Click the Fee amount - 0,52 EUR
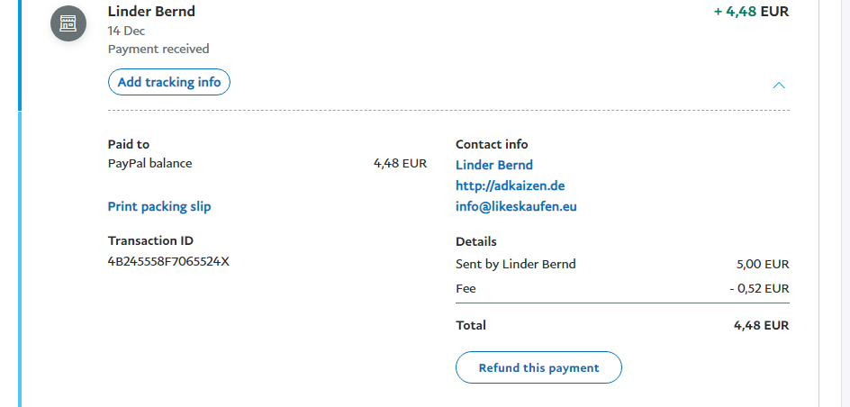850x407 pixels. point(759,289)
